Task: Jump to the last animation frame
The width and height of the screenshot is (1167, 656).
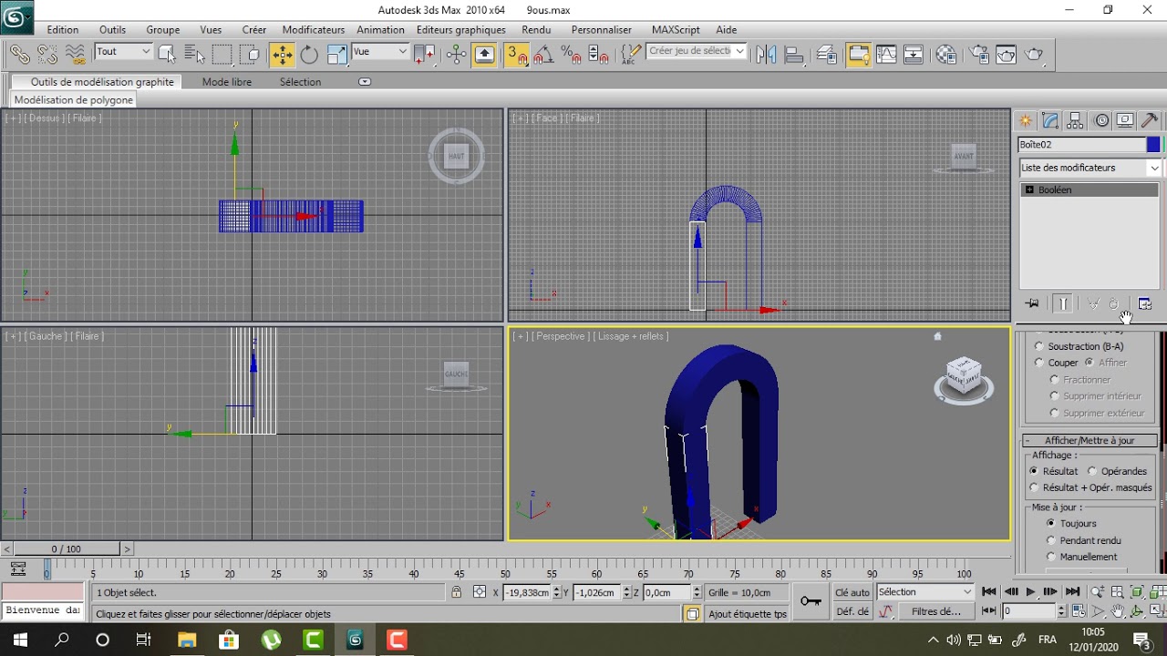Action: click(x=1073, y=592)
